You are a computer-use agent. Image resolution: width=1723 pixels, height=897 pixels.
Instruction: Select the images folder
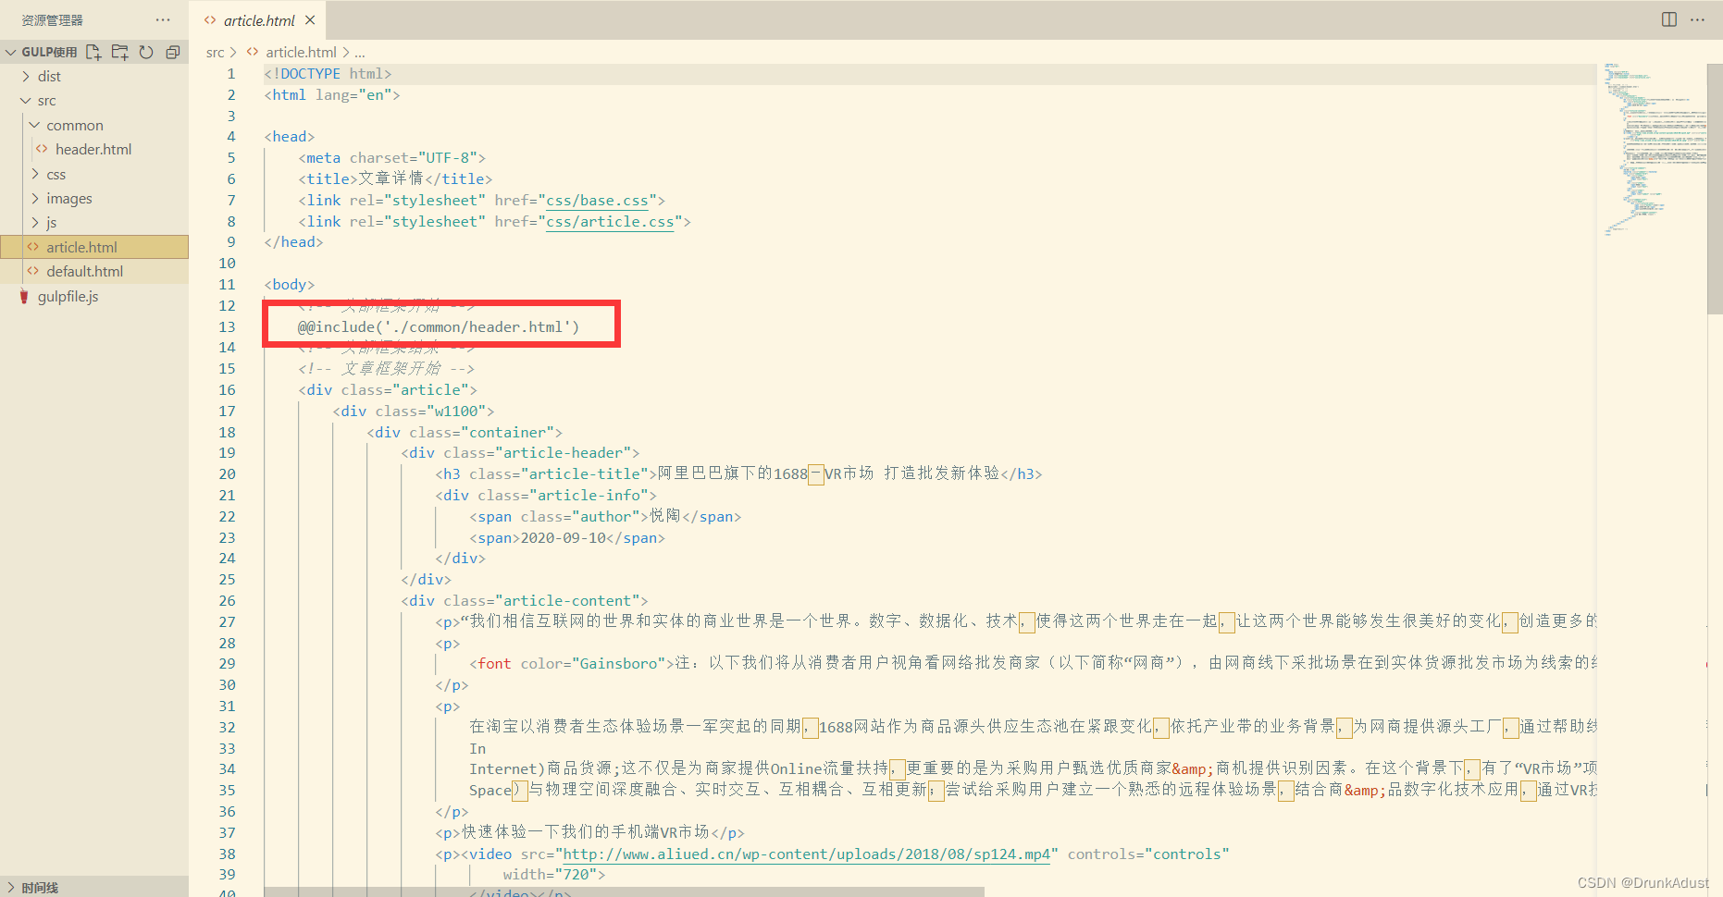(x=70, y=198)
